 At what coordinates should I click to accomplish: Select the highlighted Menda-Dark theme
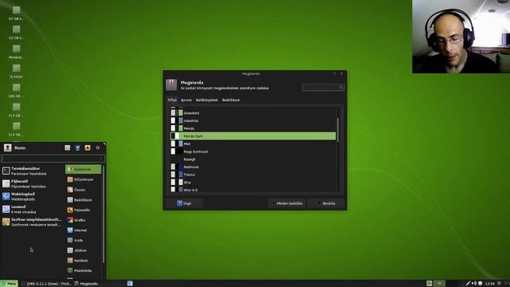click(253, 136)
